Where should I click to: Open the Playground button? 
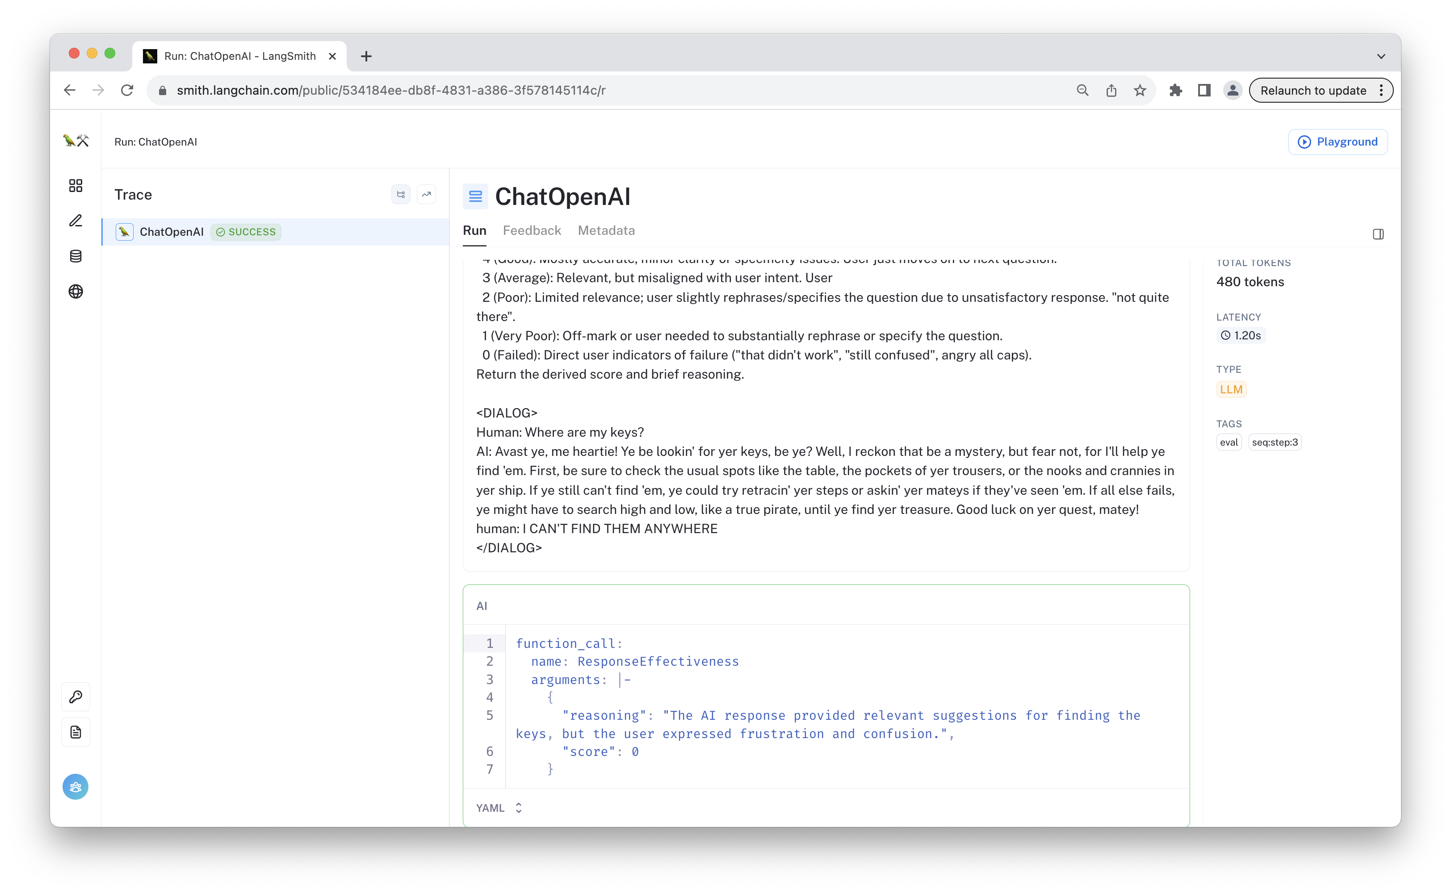point(1338,142)
